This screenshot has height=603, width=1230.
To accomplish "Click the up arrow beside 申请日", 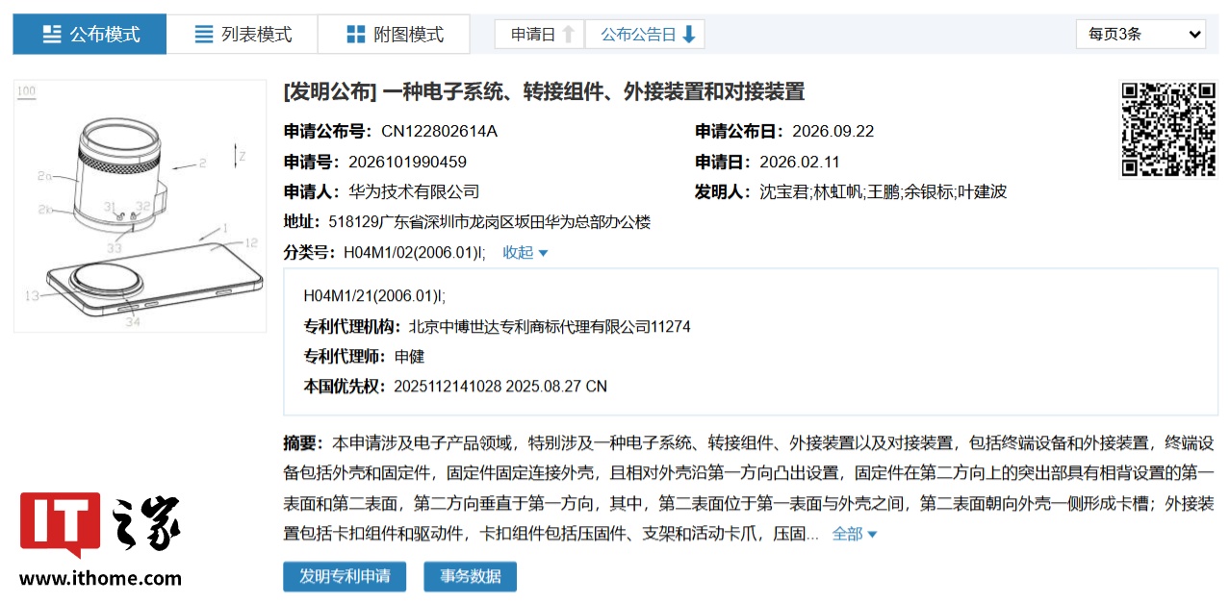I will pos(569,35).
